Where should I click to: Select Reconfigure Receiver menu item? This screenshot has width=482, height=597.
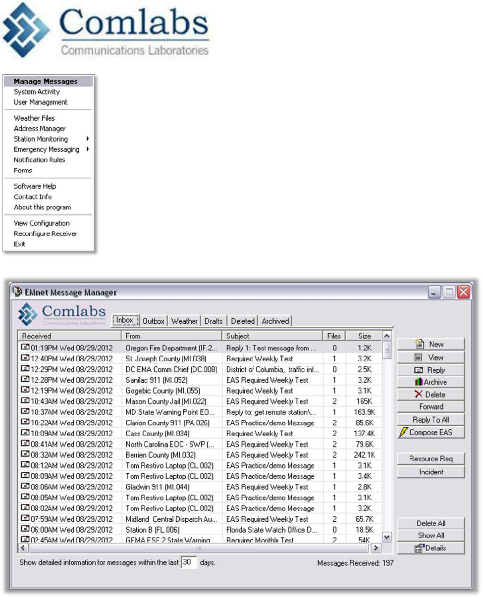(46, 234)
